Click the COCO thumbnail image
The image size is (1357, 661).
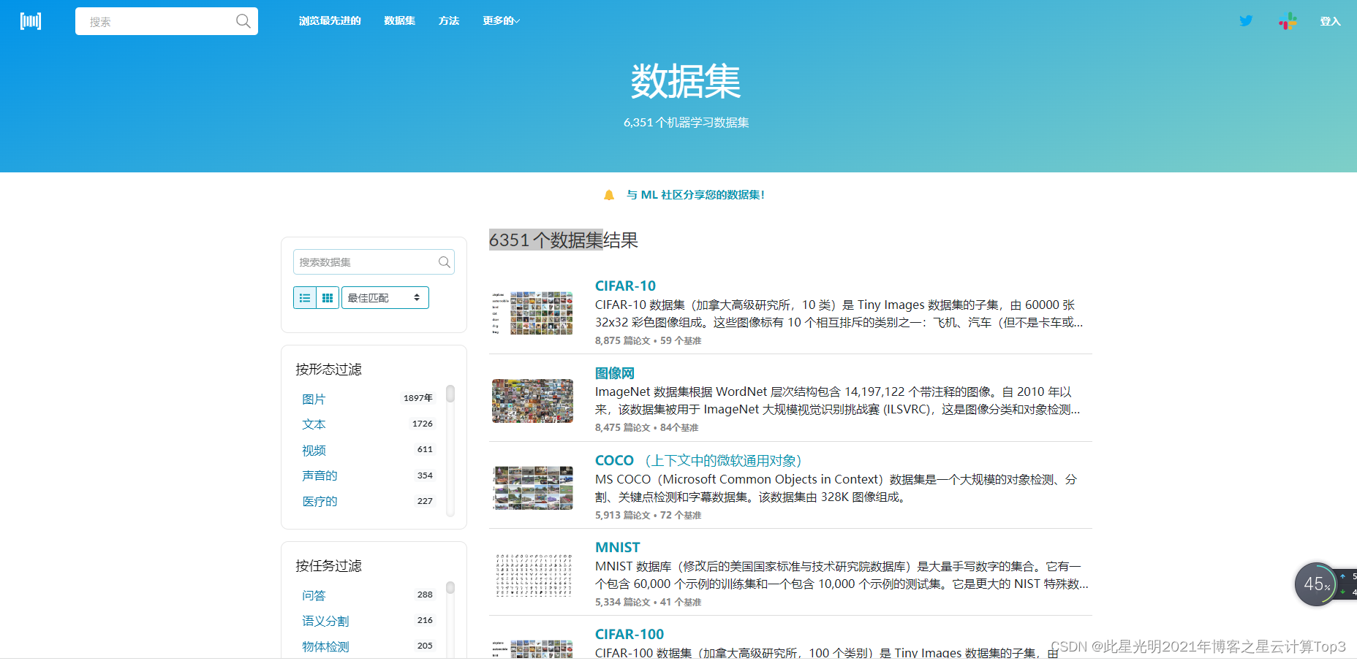[532, 488]
